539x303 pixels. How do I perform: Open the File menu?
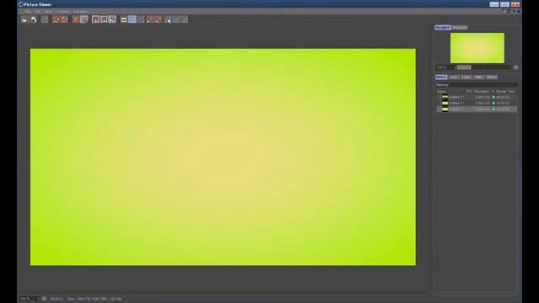point(28,11)
